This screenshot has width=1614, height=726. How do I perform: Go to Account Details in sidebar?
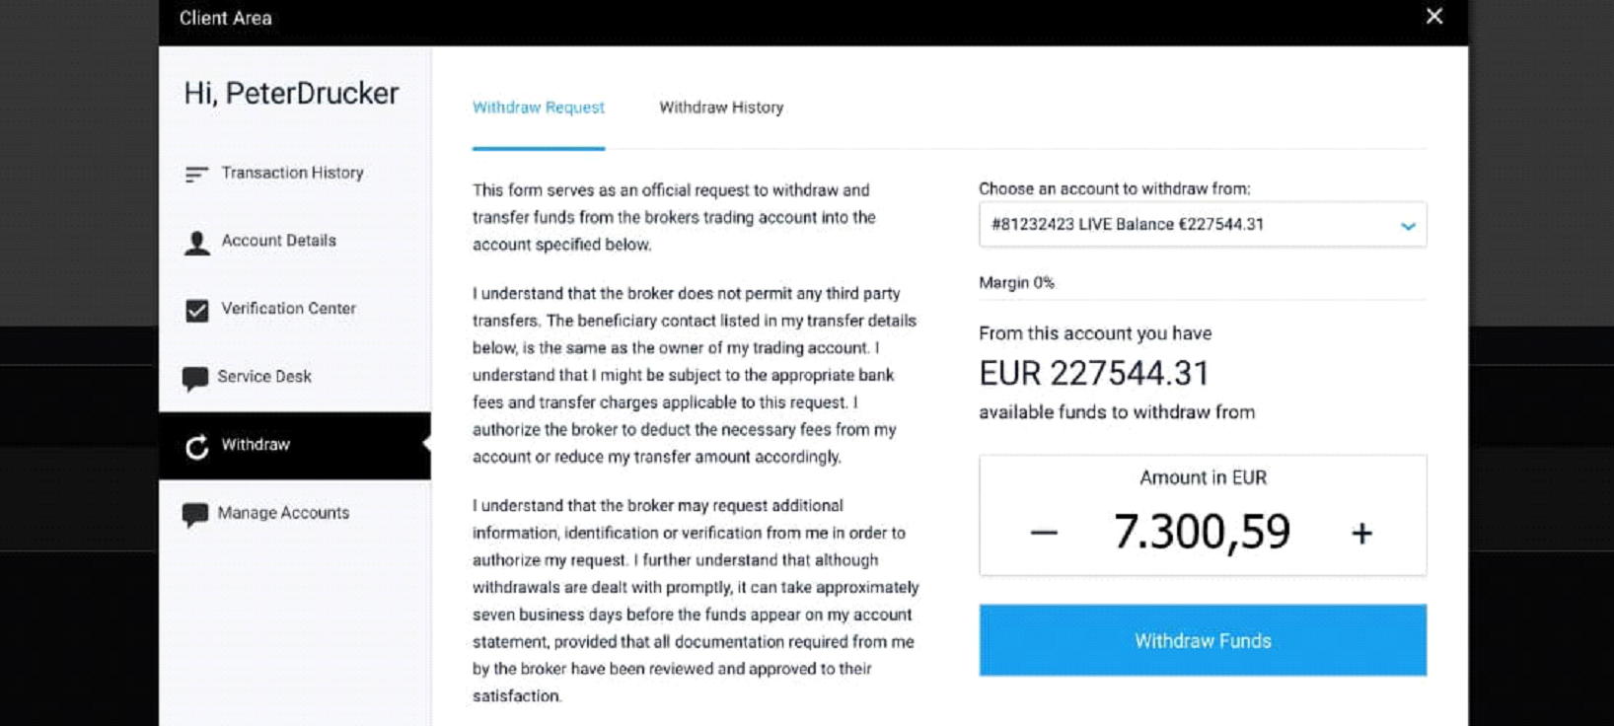click(278, 241)
